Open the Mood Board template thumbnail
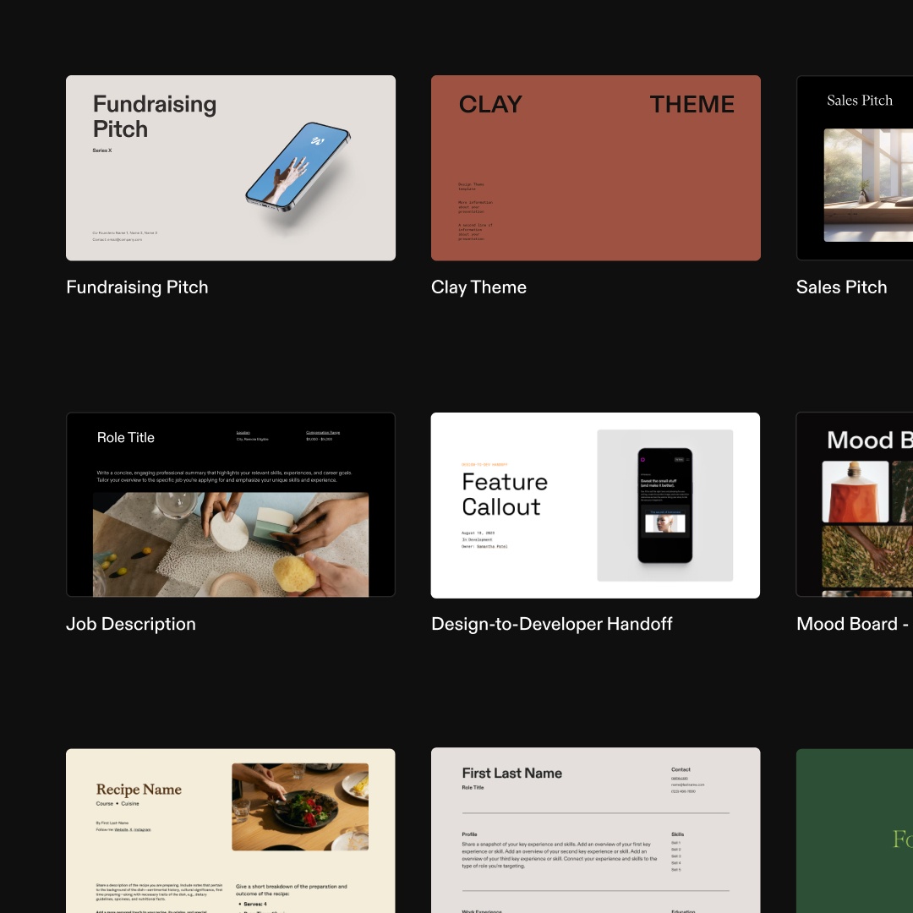The width and height of the screenshot is (913, 913). 854,505
